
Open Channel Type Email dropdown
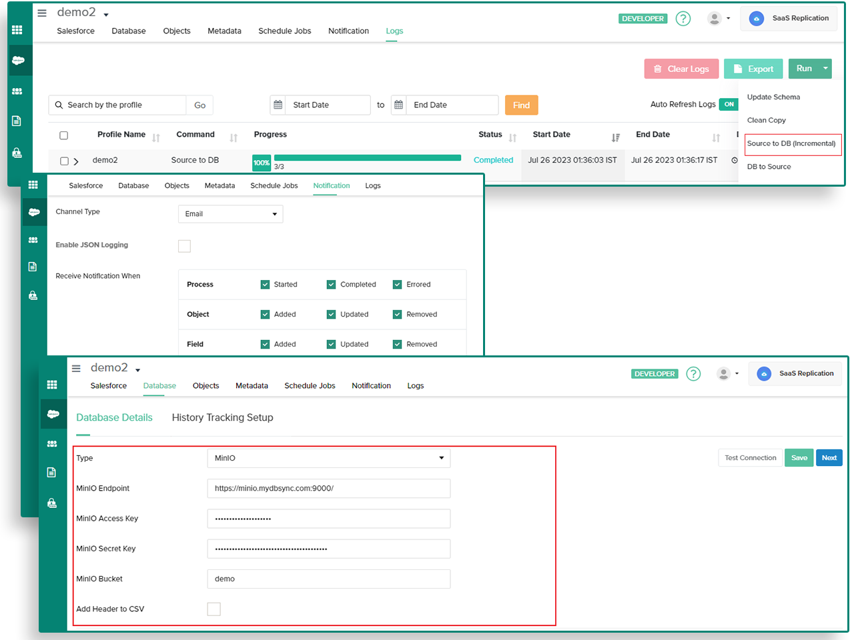[x=231, y=214]
